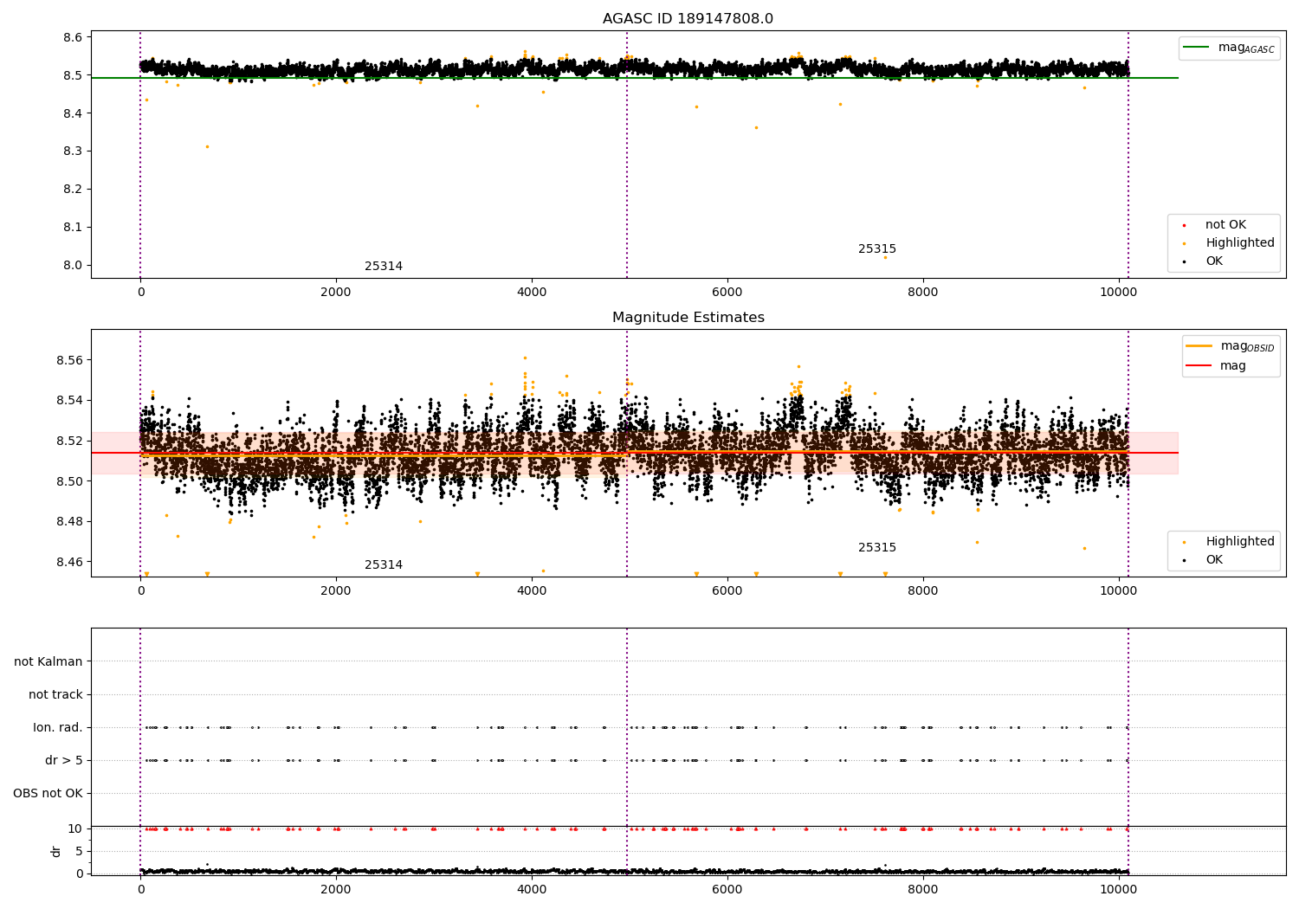
Task: Click y-axis tick '8.56' on the middle plot
Action: coord(69,360)
